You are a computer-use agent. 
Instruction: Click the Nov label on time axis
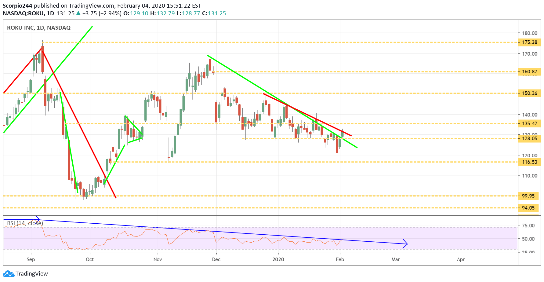(x=158, y=259)
